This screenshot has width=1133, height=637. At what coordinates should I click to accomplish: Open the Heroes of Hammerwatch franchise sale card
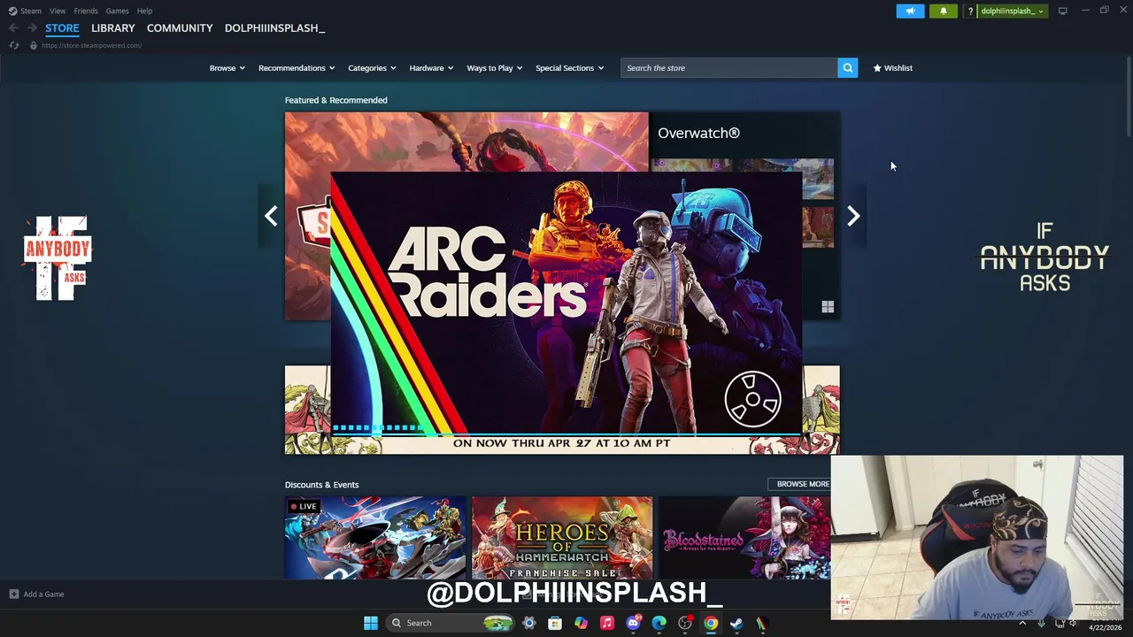[x=562, y=538]
